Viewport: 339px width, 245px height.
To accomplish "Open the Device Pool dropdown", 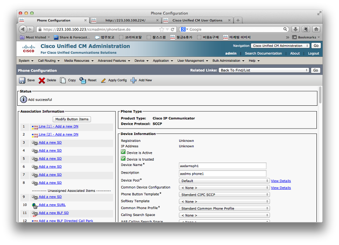I will [224, 181].
